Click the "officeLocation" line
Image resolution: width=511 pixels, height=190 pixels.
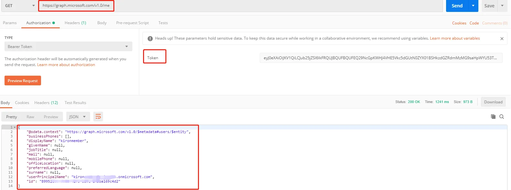coord(51,163)
